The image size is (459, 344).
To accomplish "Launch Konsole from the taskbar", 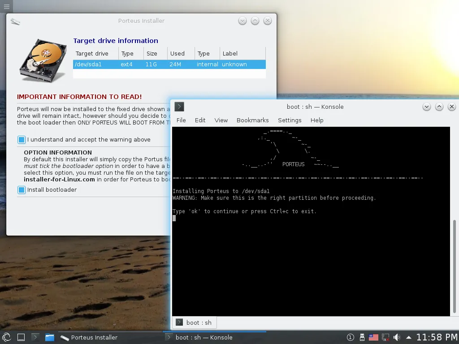I will (x=35, y=337).
